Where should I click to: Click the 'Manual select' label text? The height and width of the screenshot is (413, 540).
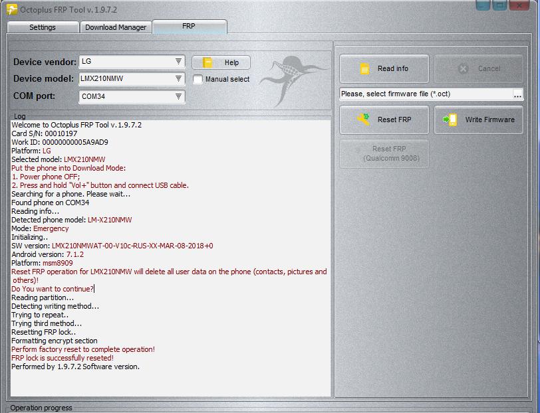coord(227,79)
